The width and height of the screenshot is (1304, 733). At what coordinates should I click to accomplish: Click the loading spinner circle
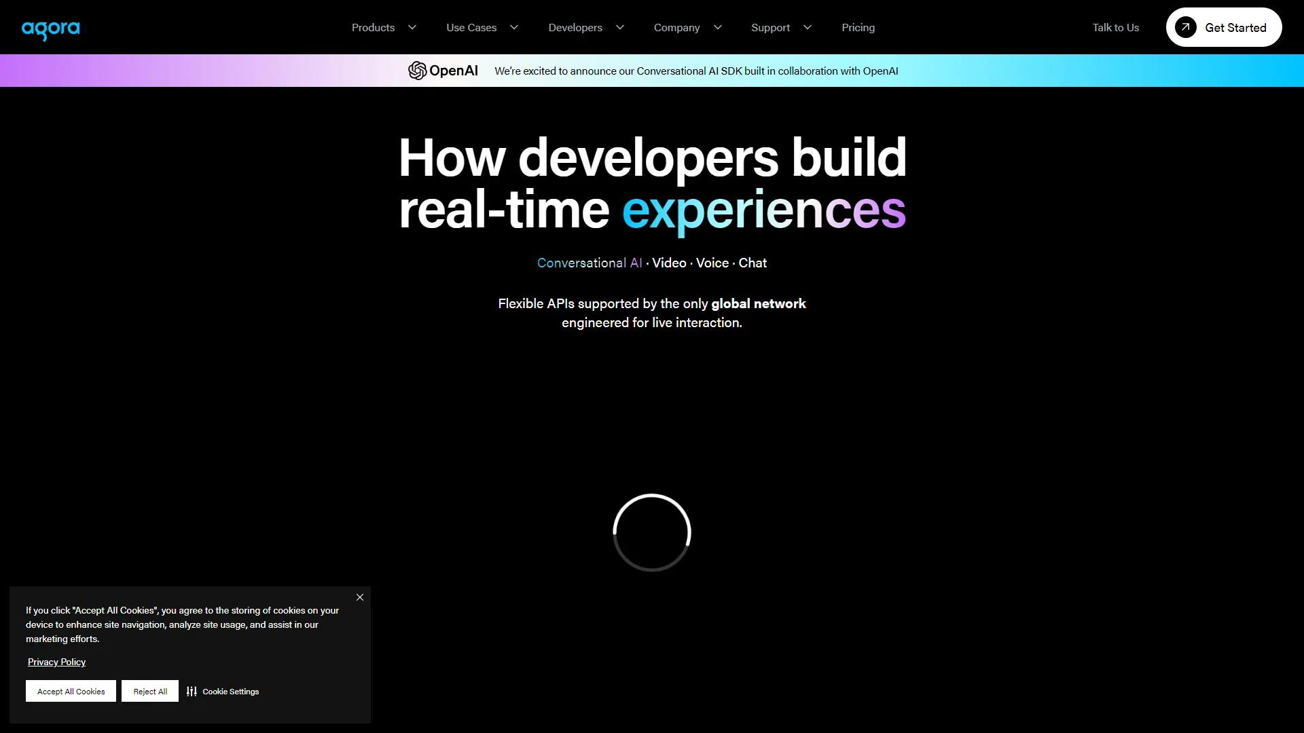[x=651, y=533]
